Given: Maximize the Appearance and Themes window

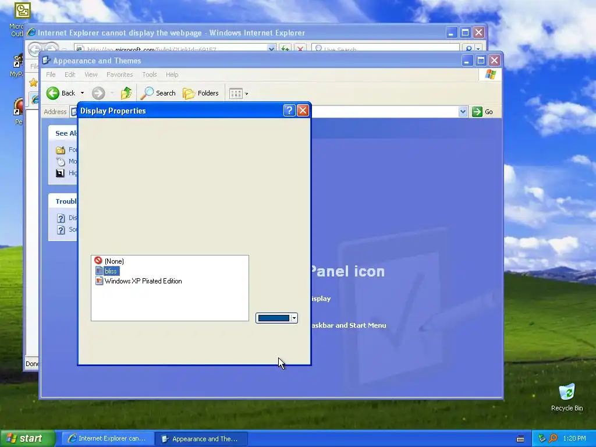Looking at the screenshot, I should (x=481, y=61).
